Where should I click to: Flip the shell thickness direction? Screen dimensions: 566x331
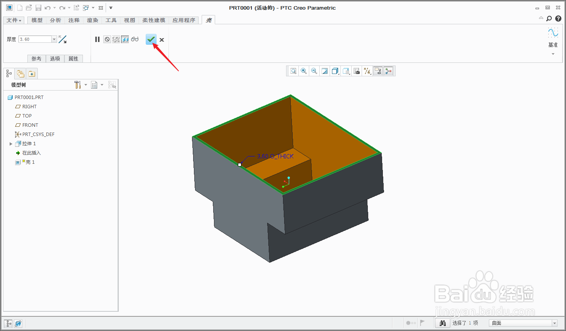[x=62, y=39]
